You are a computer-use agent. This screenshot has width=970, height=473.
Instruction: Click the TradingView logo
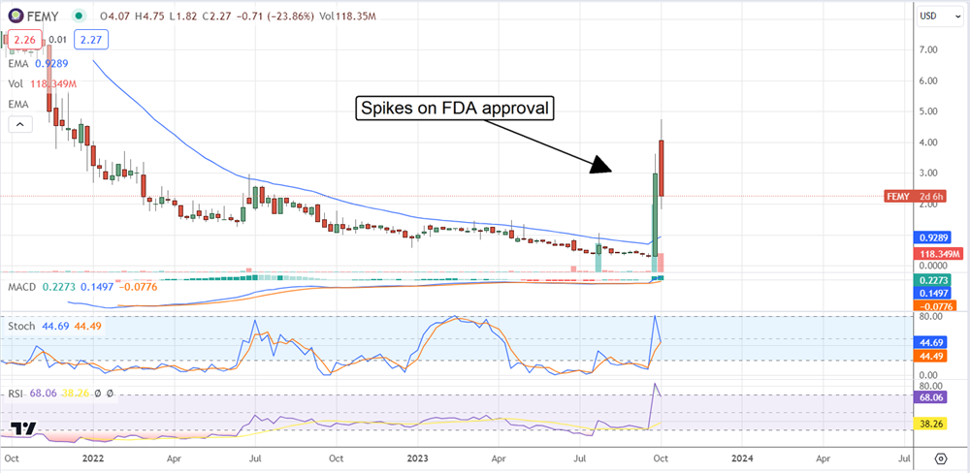coord(23,427)
